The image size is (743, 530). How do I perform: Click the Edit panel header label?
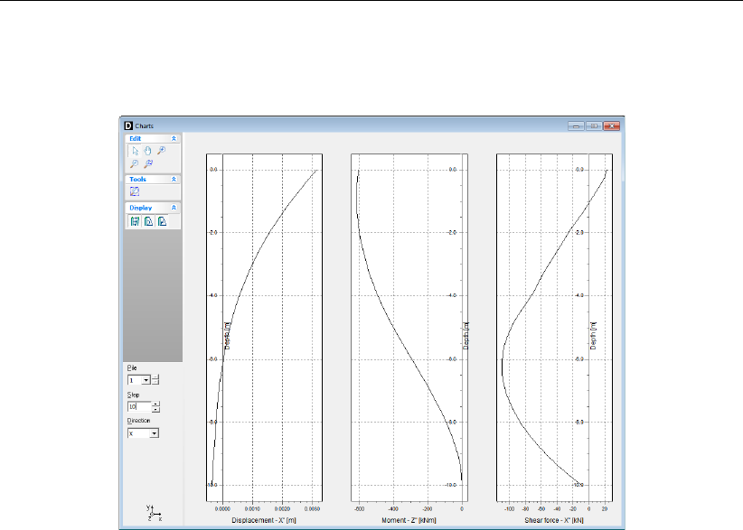pyautogui.click(x=135, y=139)
